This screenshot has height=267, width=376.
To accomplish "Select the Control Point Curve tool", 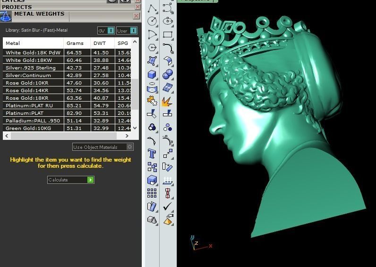I will (168, 8).
